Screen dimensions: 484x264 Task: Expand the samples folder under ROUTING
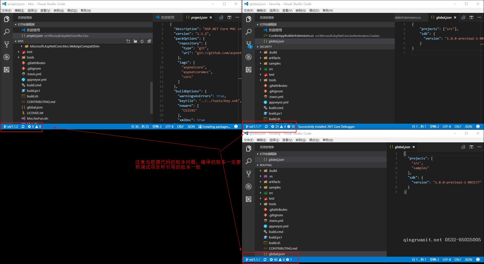pos(275,187)
